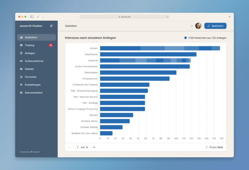249x170 pixels.
Task: Open chatbot in new window icon
Action: click(x=51, y=26)
